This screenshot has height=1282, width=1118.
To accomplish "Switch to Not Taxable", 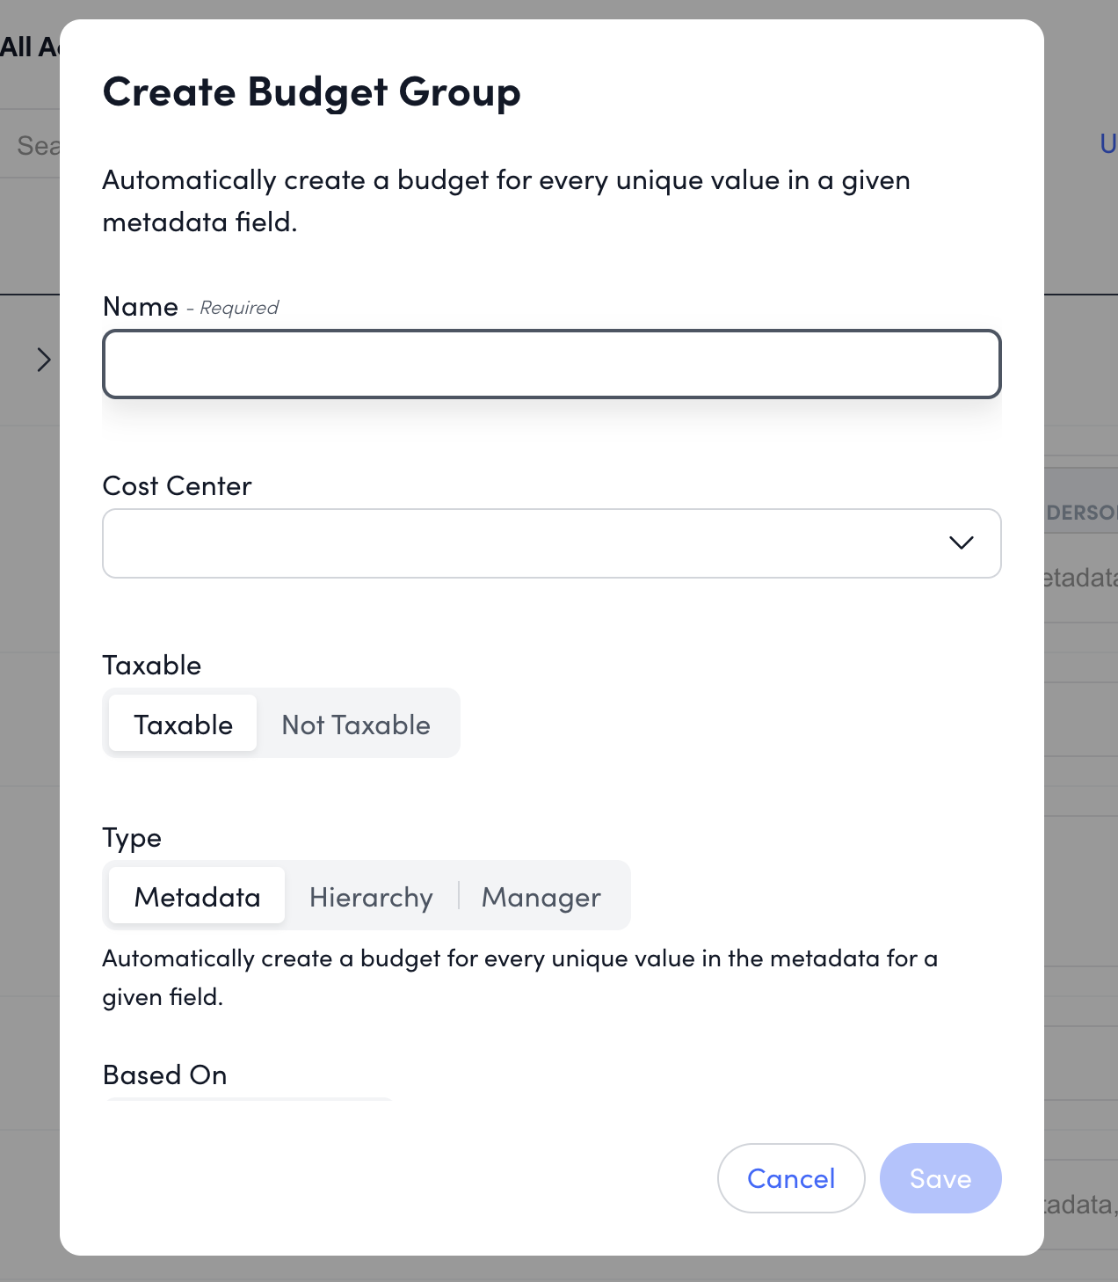I will 356,724.
